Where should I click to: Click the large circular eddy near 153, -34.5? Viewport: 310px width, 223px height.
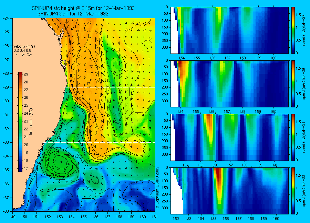pos(60,162)
